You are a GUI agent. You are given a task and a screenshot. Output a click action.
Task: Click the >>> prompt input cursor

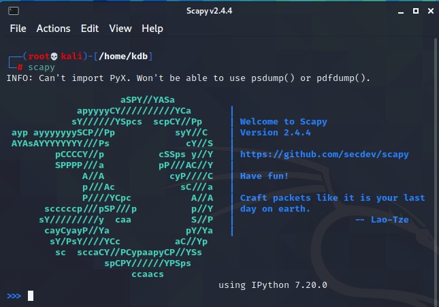(31, 296)
